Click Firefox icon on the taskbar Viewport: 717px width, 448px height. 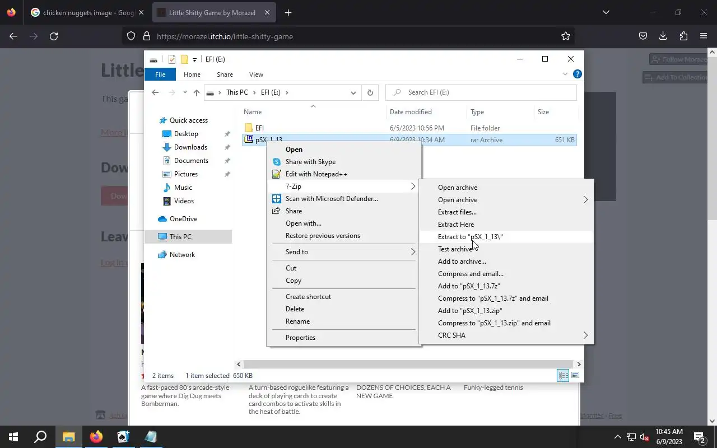(96, 437)
